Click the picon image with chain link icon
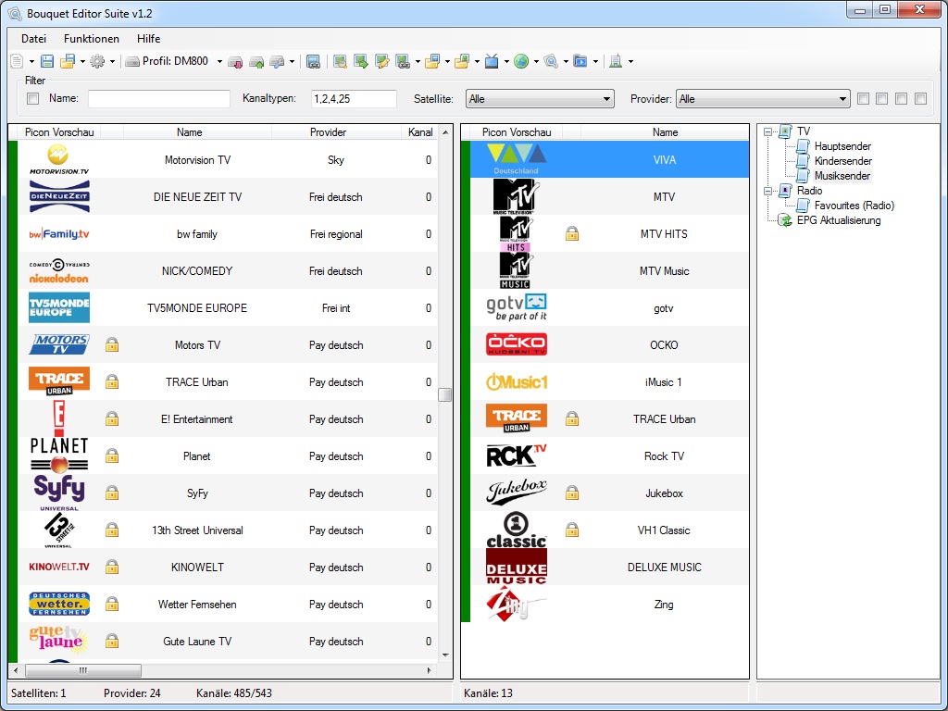Image resolution: width=948 pixels, height=711 pixels. click(403, 61)
